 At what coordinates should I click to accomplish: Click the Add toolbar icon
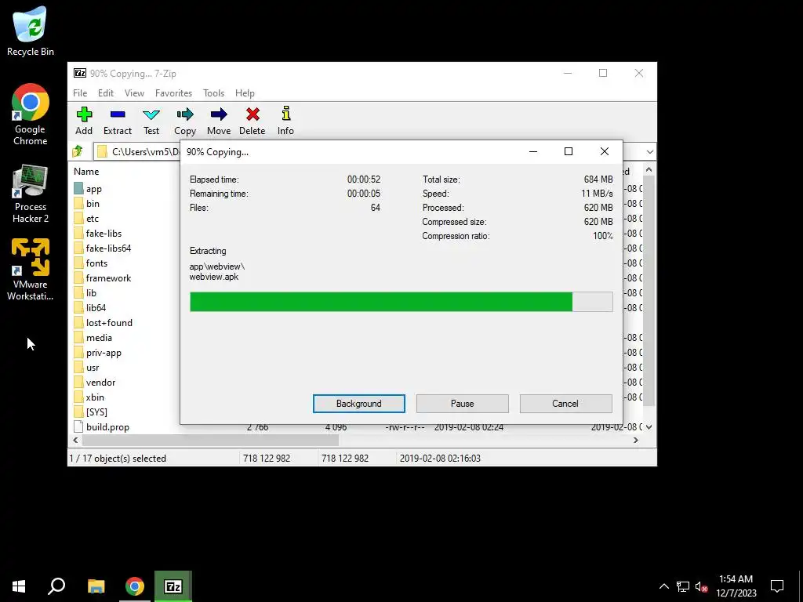pos(84,121)
